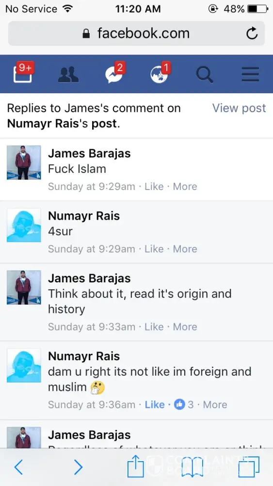Viewport: 273px width, 486px height.
Task: Toggle Like on the '4sur' reply
Action: [x=154, y=249]
